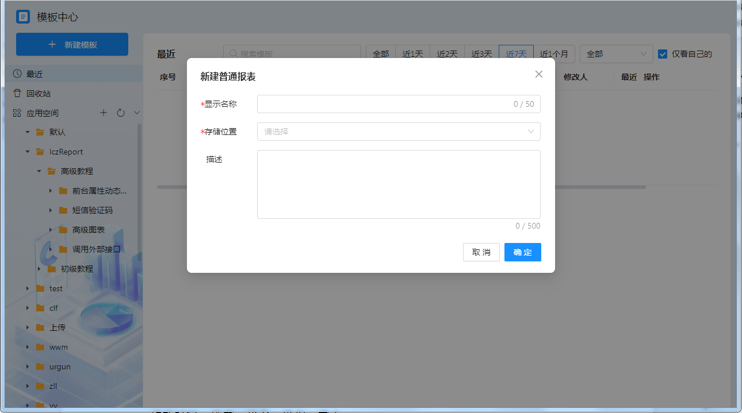
Task: Click the refresh icon beside 应用空间
Action: pos(121,113)
